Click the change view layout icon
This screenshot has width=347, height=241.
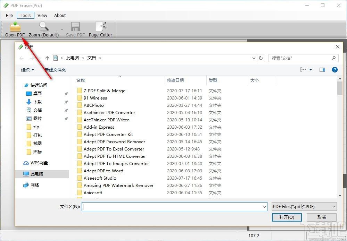[303, 70]
